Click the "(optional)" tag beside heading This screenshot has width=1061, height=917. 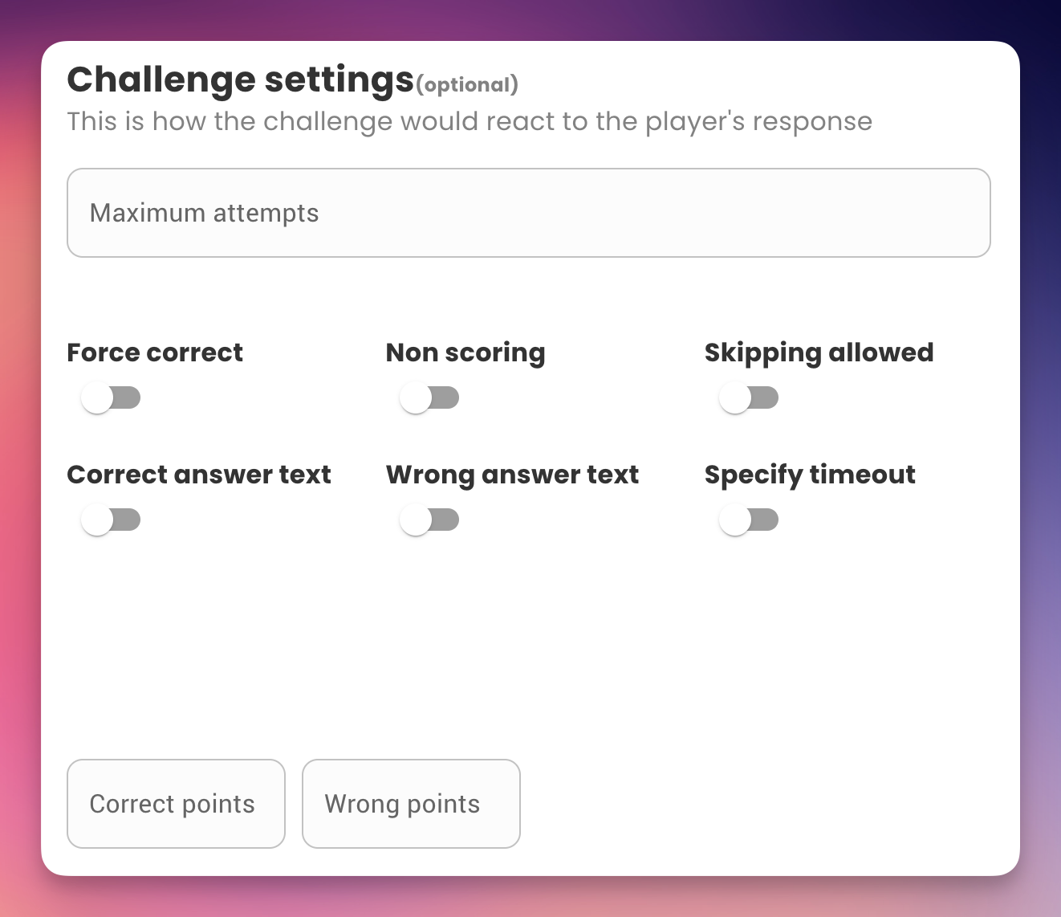click(467, 84)
